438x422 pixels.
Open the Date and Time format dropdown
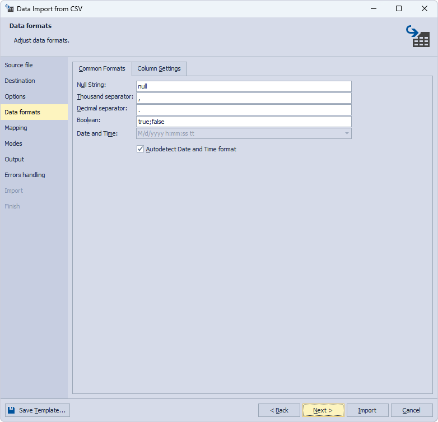[x=347, y=133]
